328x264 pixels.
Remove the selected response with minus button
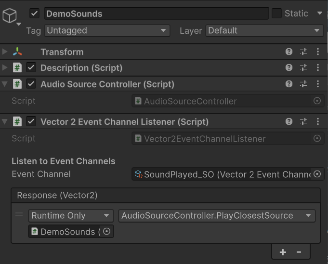(x=299, y=252)
